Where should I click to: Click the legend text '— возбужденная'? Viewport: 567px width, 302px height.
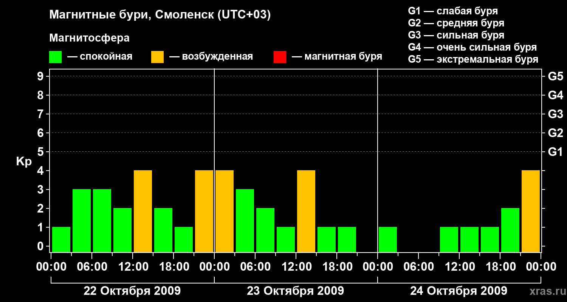point(211,57)
